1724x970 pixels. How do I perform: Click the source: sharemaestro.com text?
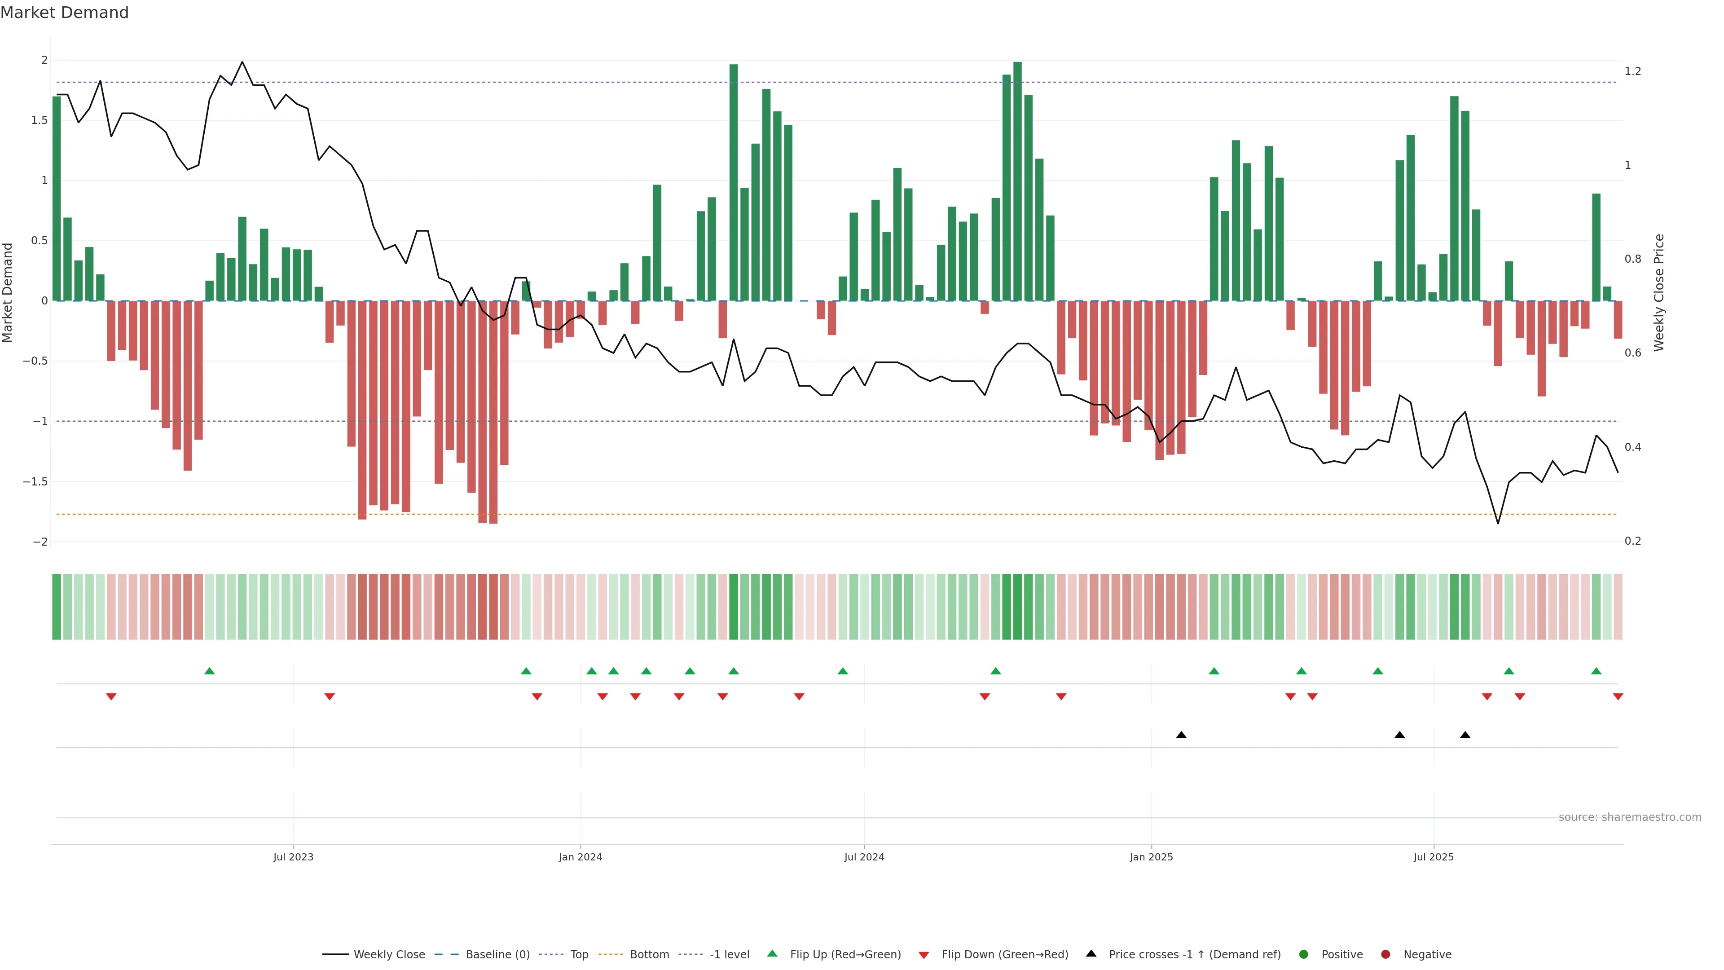[x=1630, y=817]
